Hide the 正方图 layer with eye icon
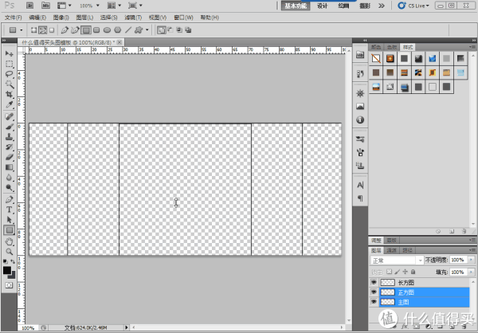Screen dimensions: 478x333 pos(374,292)
